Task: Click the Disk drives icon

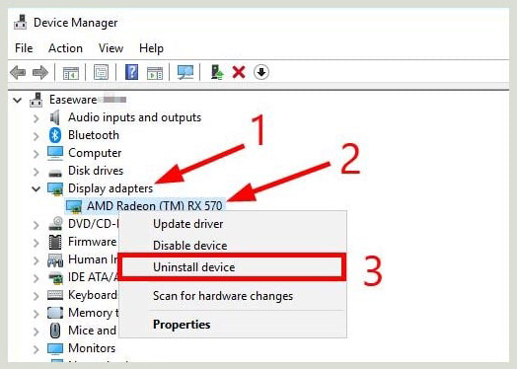Action: tap(55, 172)
